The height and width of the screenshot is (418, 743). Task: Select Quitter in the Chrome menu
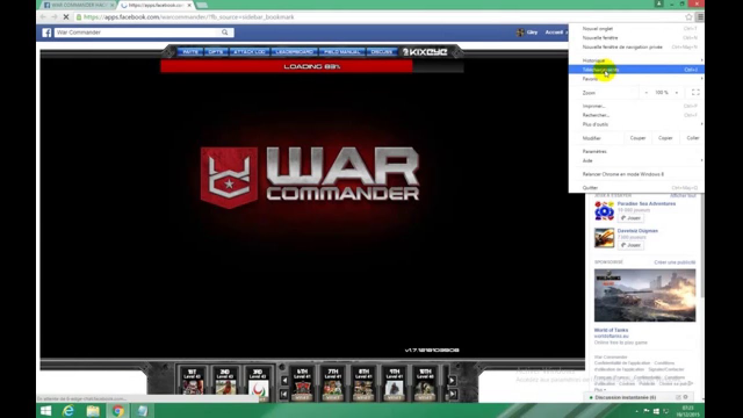(x=636, y=188)
